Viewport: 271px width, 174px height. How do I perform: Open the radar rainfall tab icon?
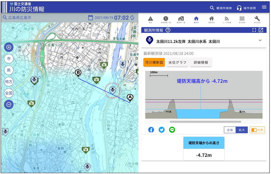(x=227, y=19)
